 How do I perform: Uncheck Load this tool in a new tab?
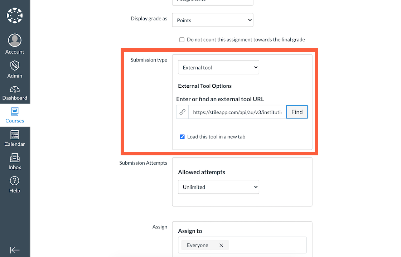click(x=182, y=137)
